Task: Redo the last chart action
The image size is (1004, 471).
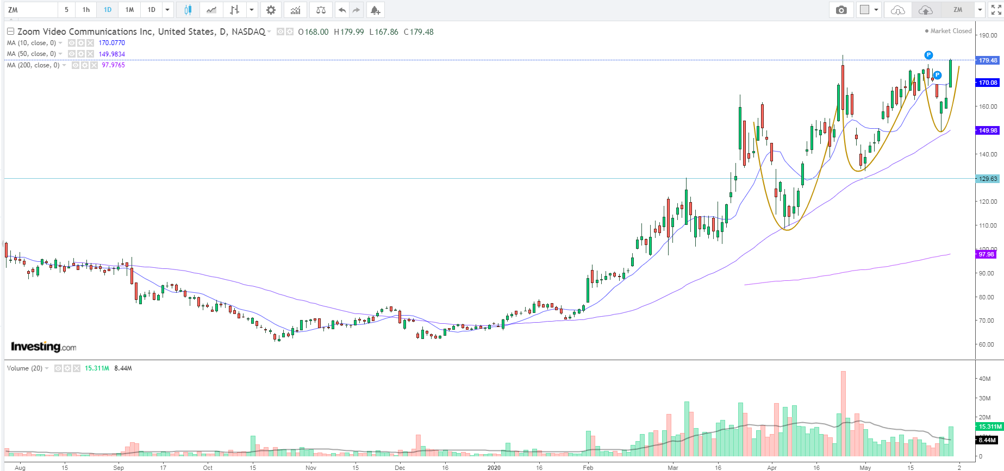Action: pyautogui.click(x=356, y=10)
